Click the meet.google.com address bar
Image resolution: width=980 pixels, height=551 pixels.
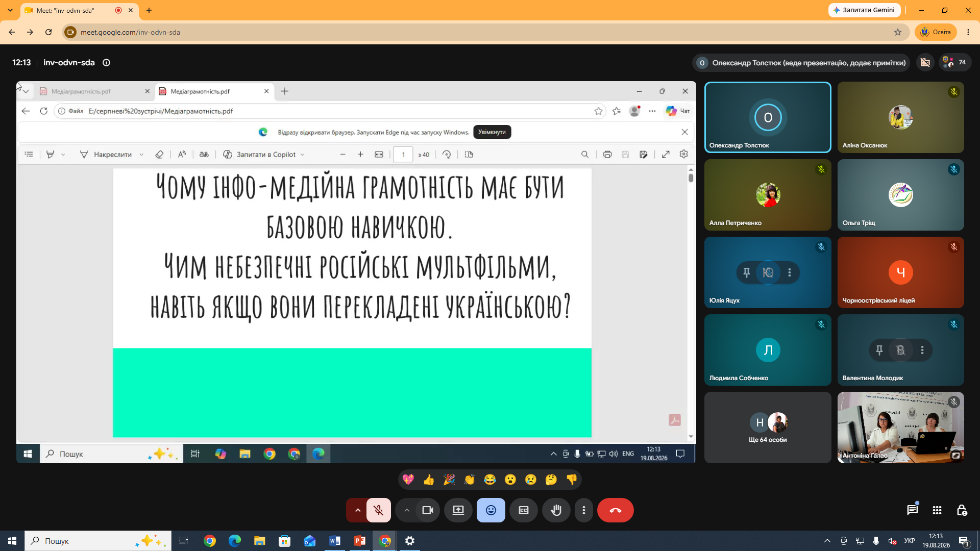(485, 32)
